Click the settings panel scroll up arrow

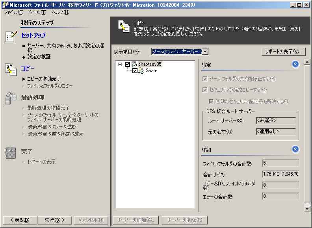coord(307,62)
